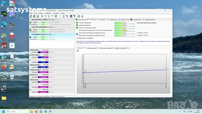Screen dimensions: 202x114
Task: Open the Файл menu
Action: pos(31,13)
